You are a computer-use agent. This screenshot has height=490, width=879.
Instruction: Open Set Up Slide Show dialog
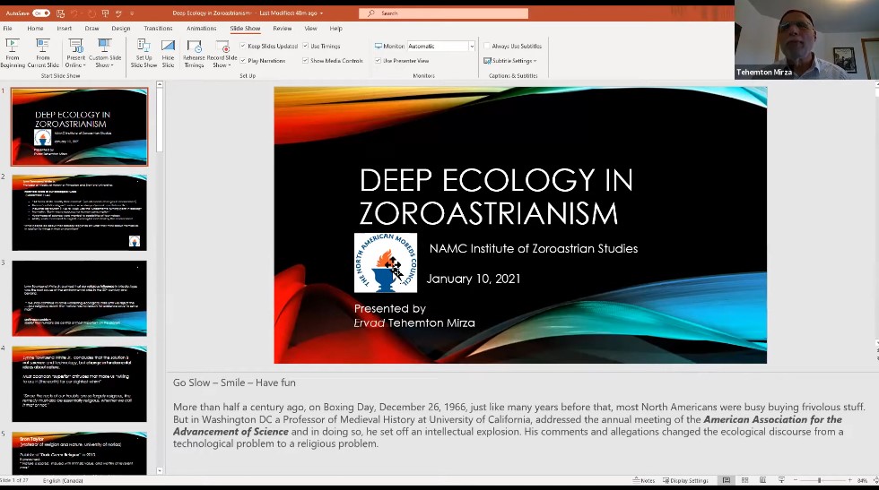click(x=144, y=53)
